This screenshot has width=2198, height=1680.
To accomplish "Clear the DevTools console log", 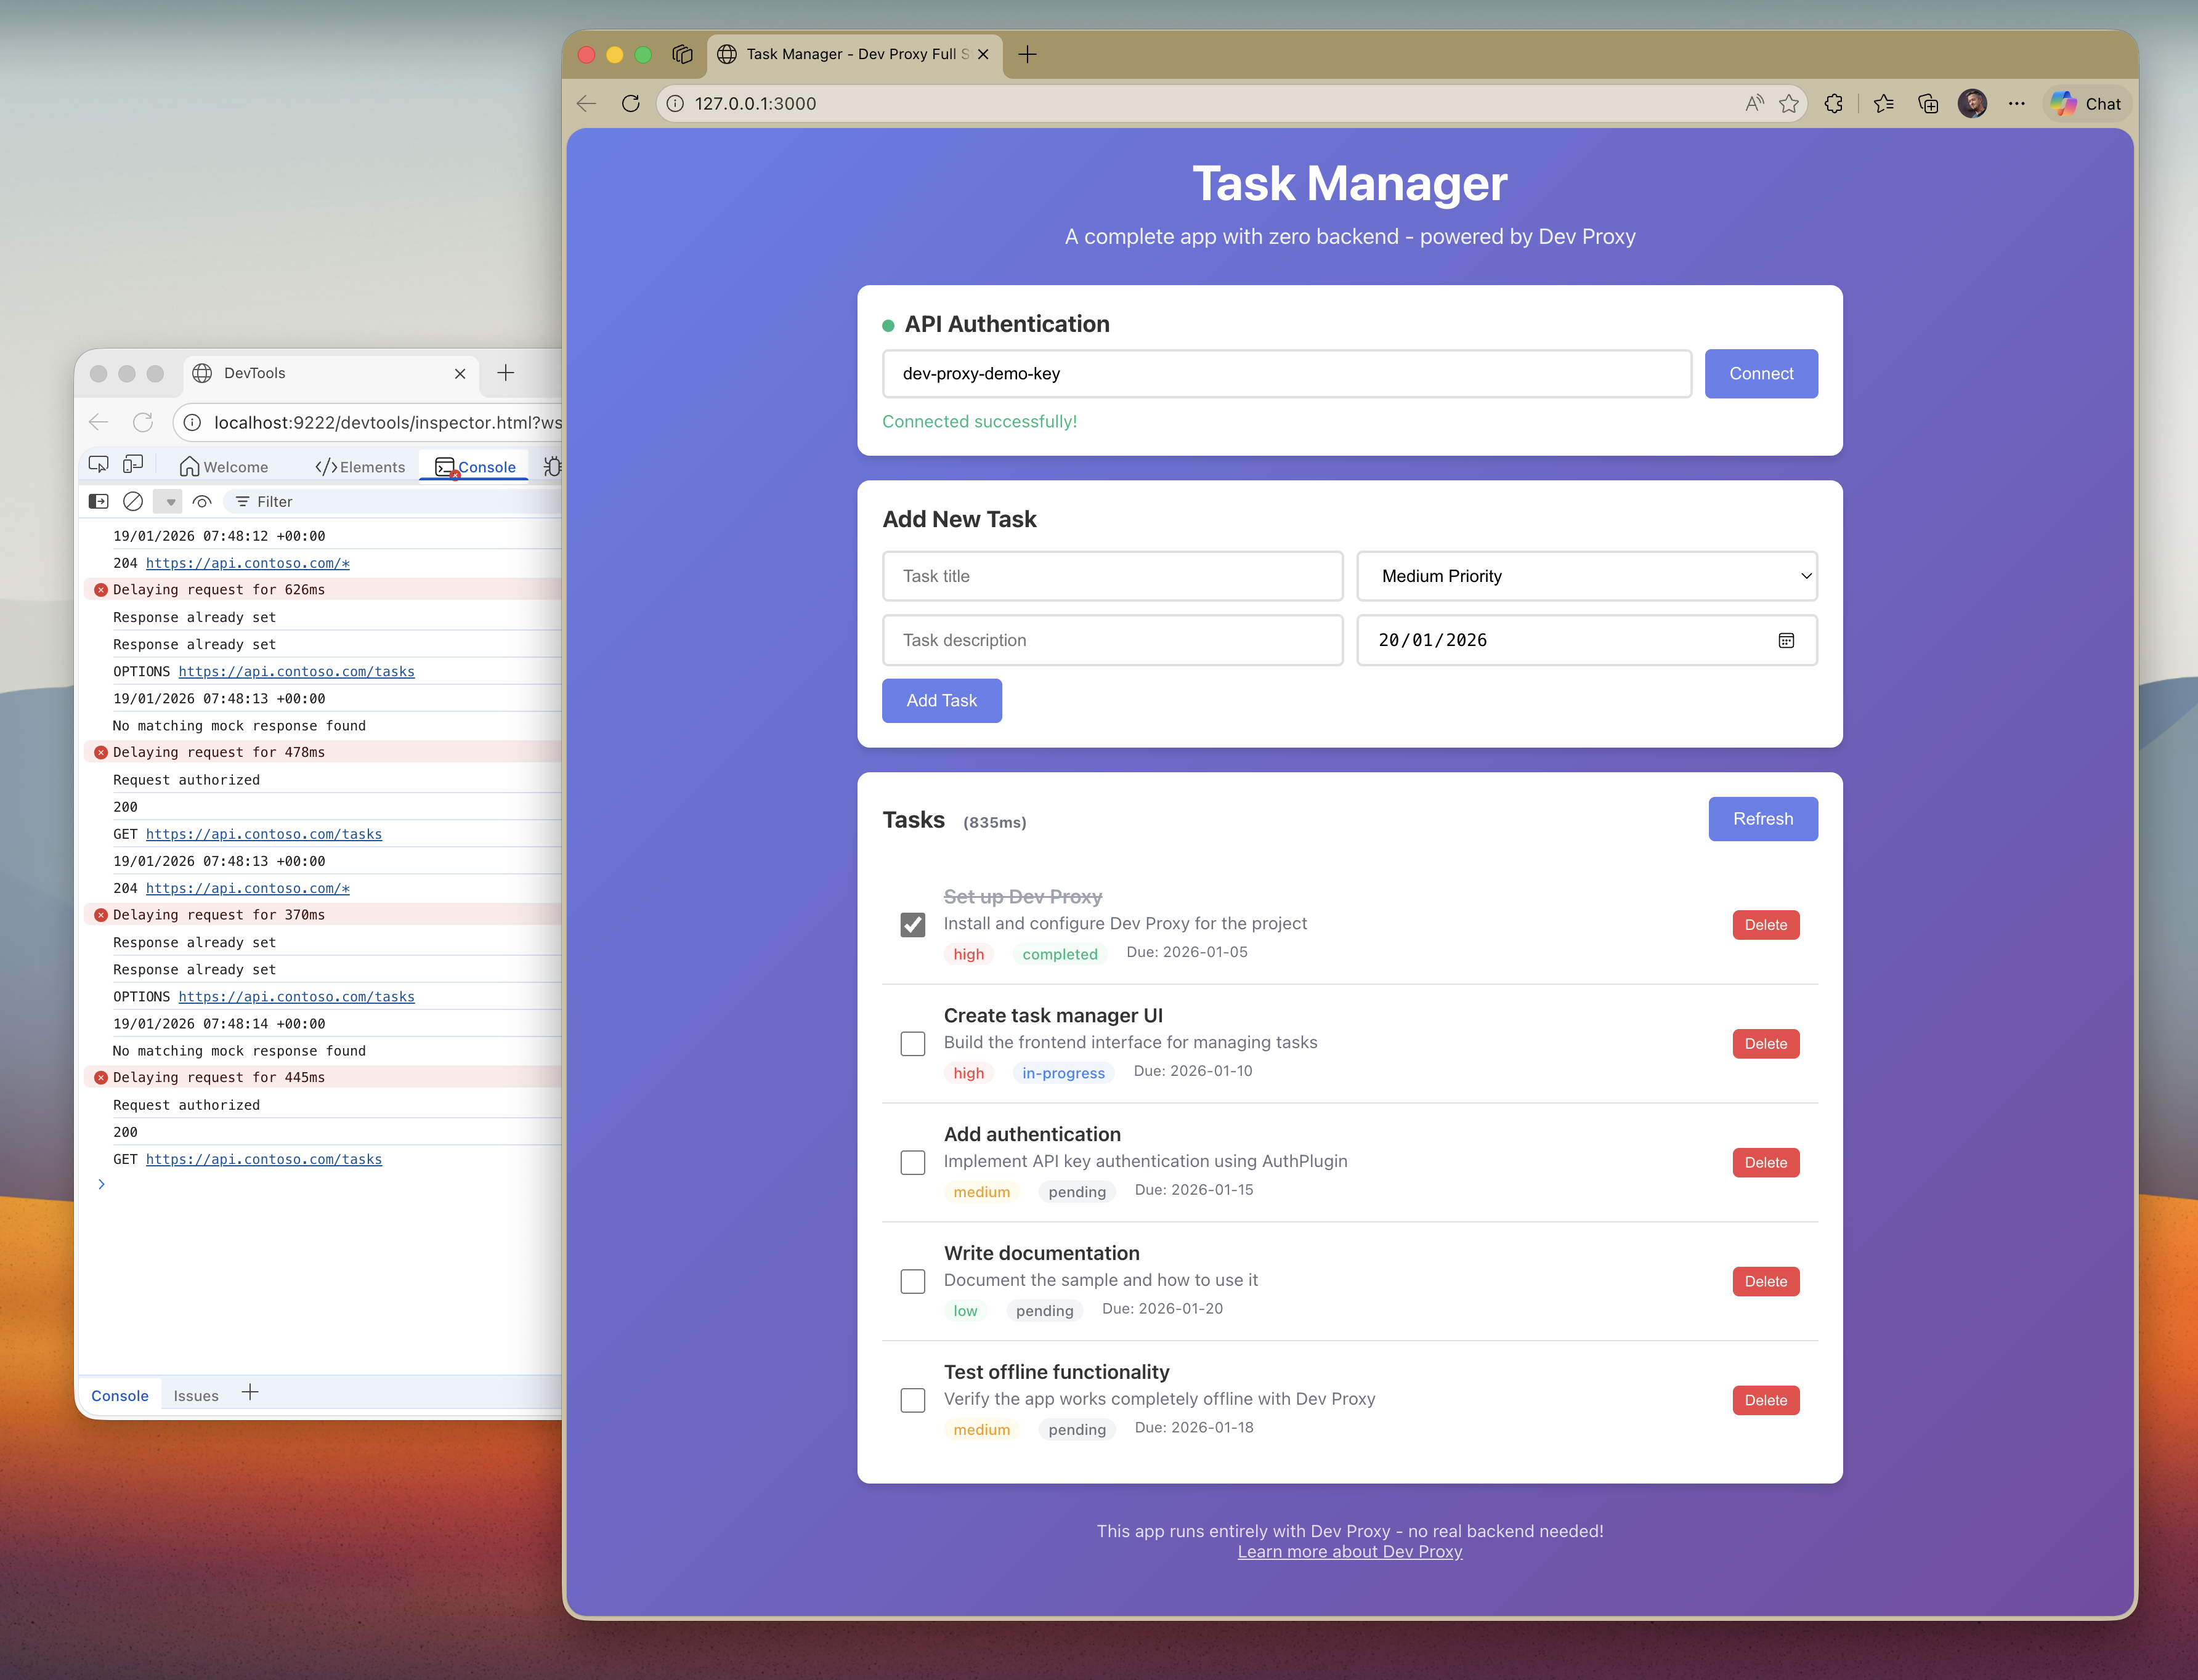I will (x=133, y=501).
